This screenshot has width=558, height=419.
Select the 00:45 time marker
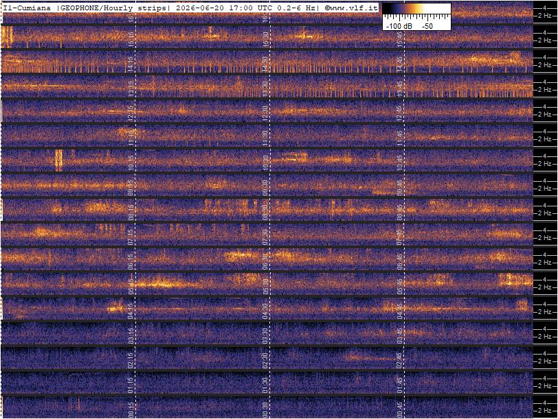click(x=400, y=410)
